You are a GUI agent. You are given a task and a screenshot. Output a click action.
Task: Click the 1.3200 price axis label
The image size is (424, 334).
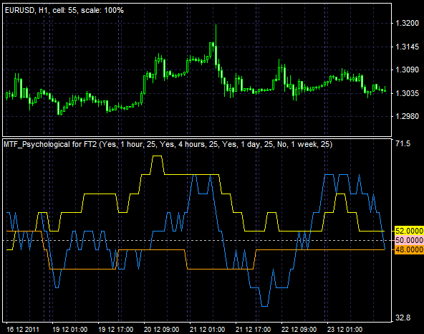(407, 23)
